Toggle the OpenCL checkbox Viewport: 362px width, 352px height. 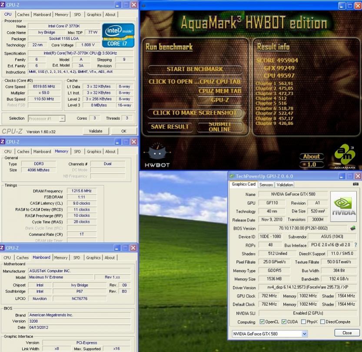click(x=262, y=322)
